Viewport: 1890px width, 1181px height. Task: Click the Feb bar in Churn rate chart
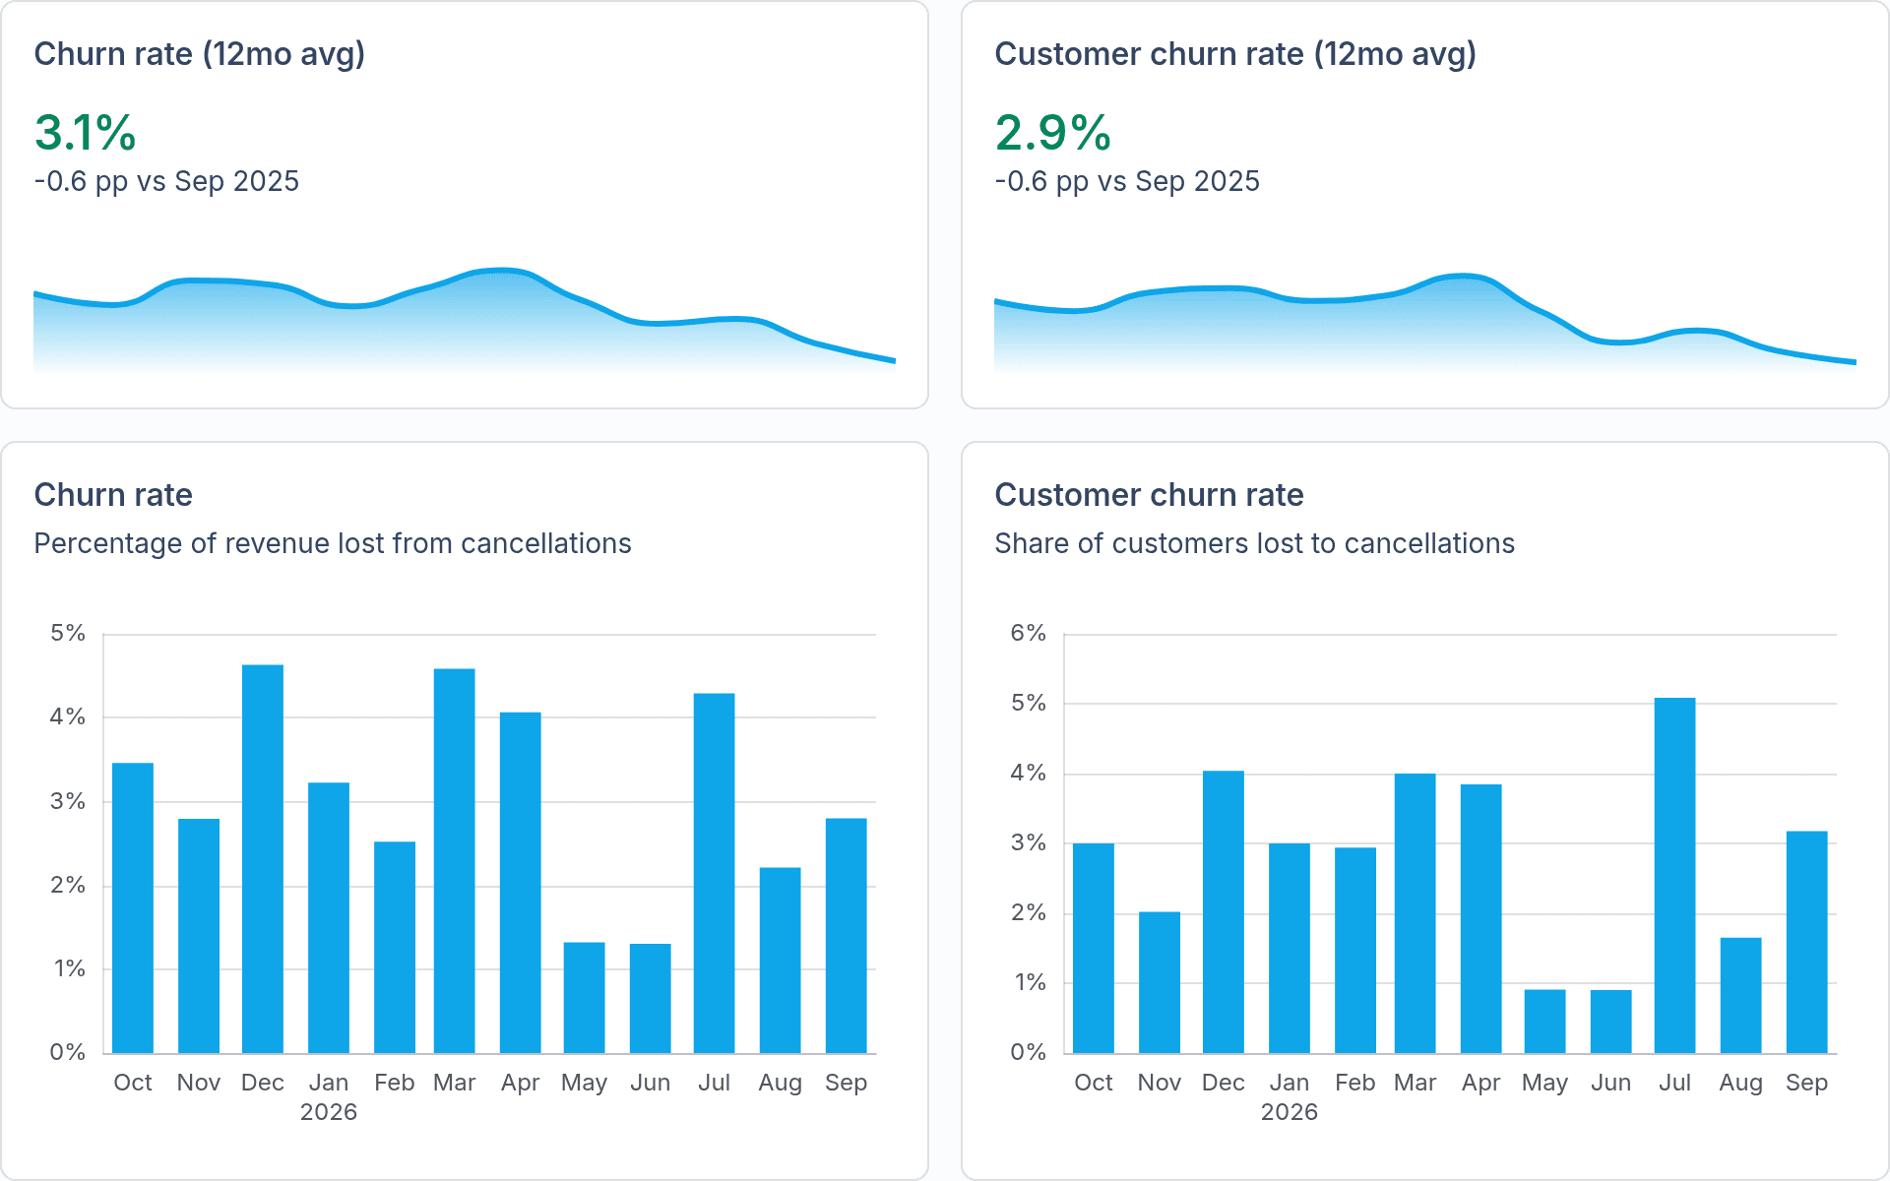tap(395, 948)
